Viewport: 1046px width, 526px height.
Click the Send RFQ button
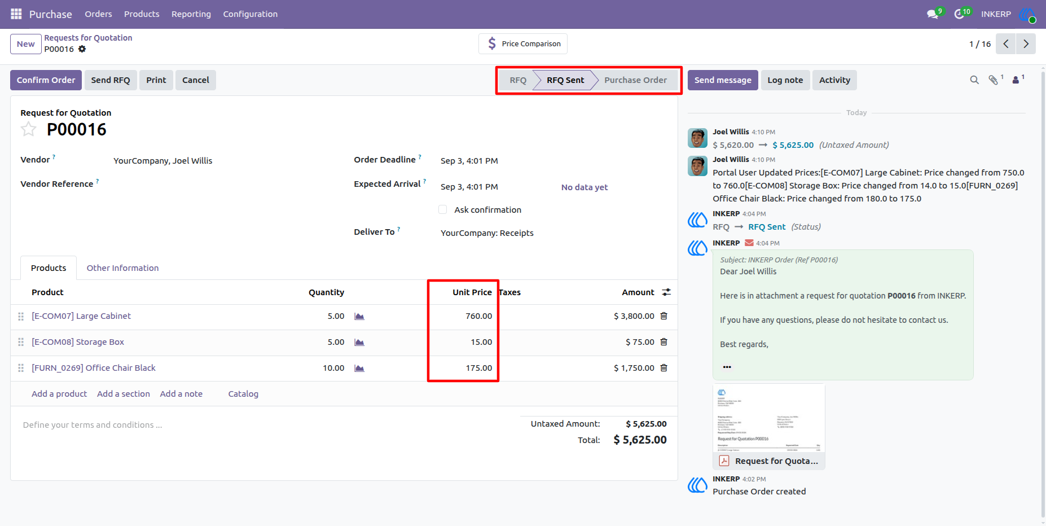(x=111, y=80)
